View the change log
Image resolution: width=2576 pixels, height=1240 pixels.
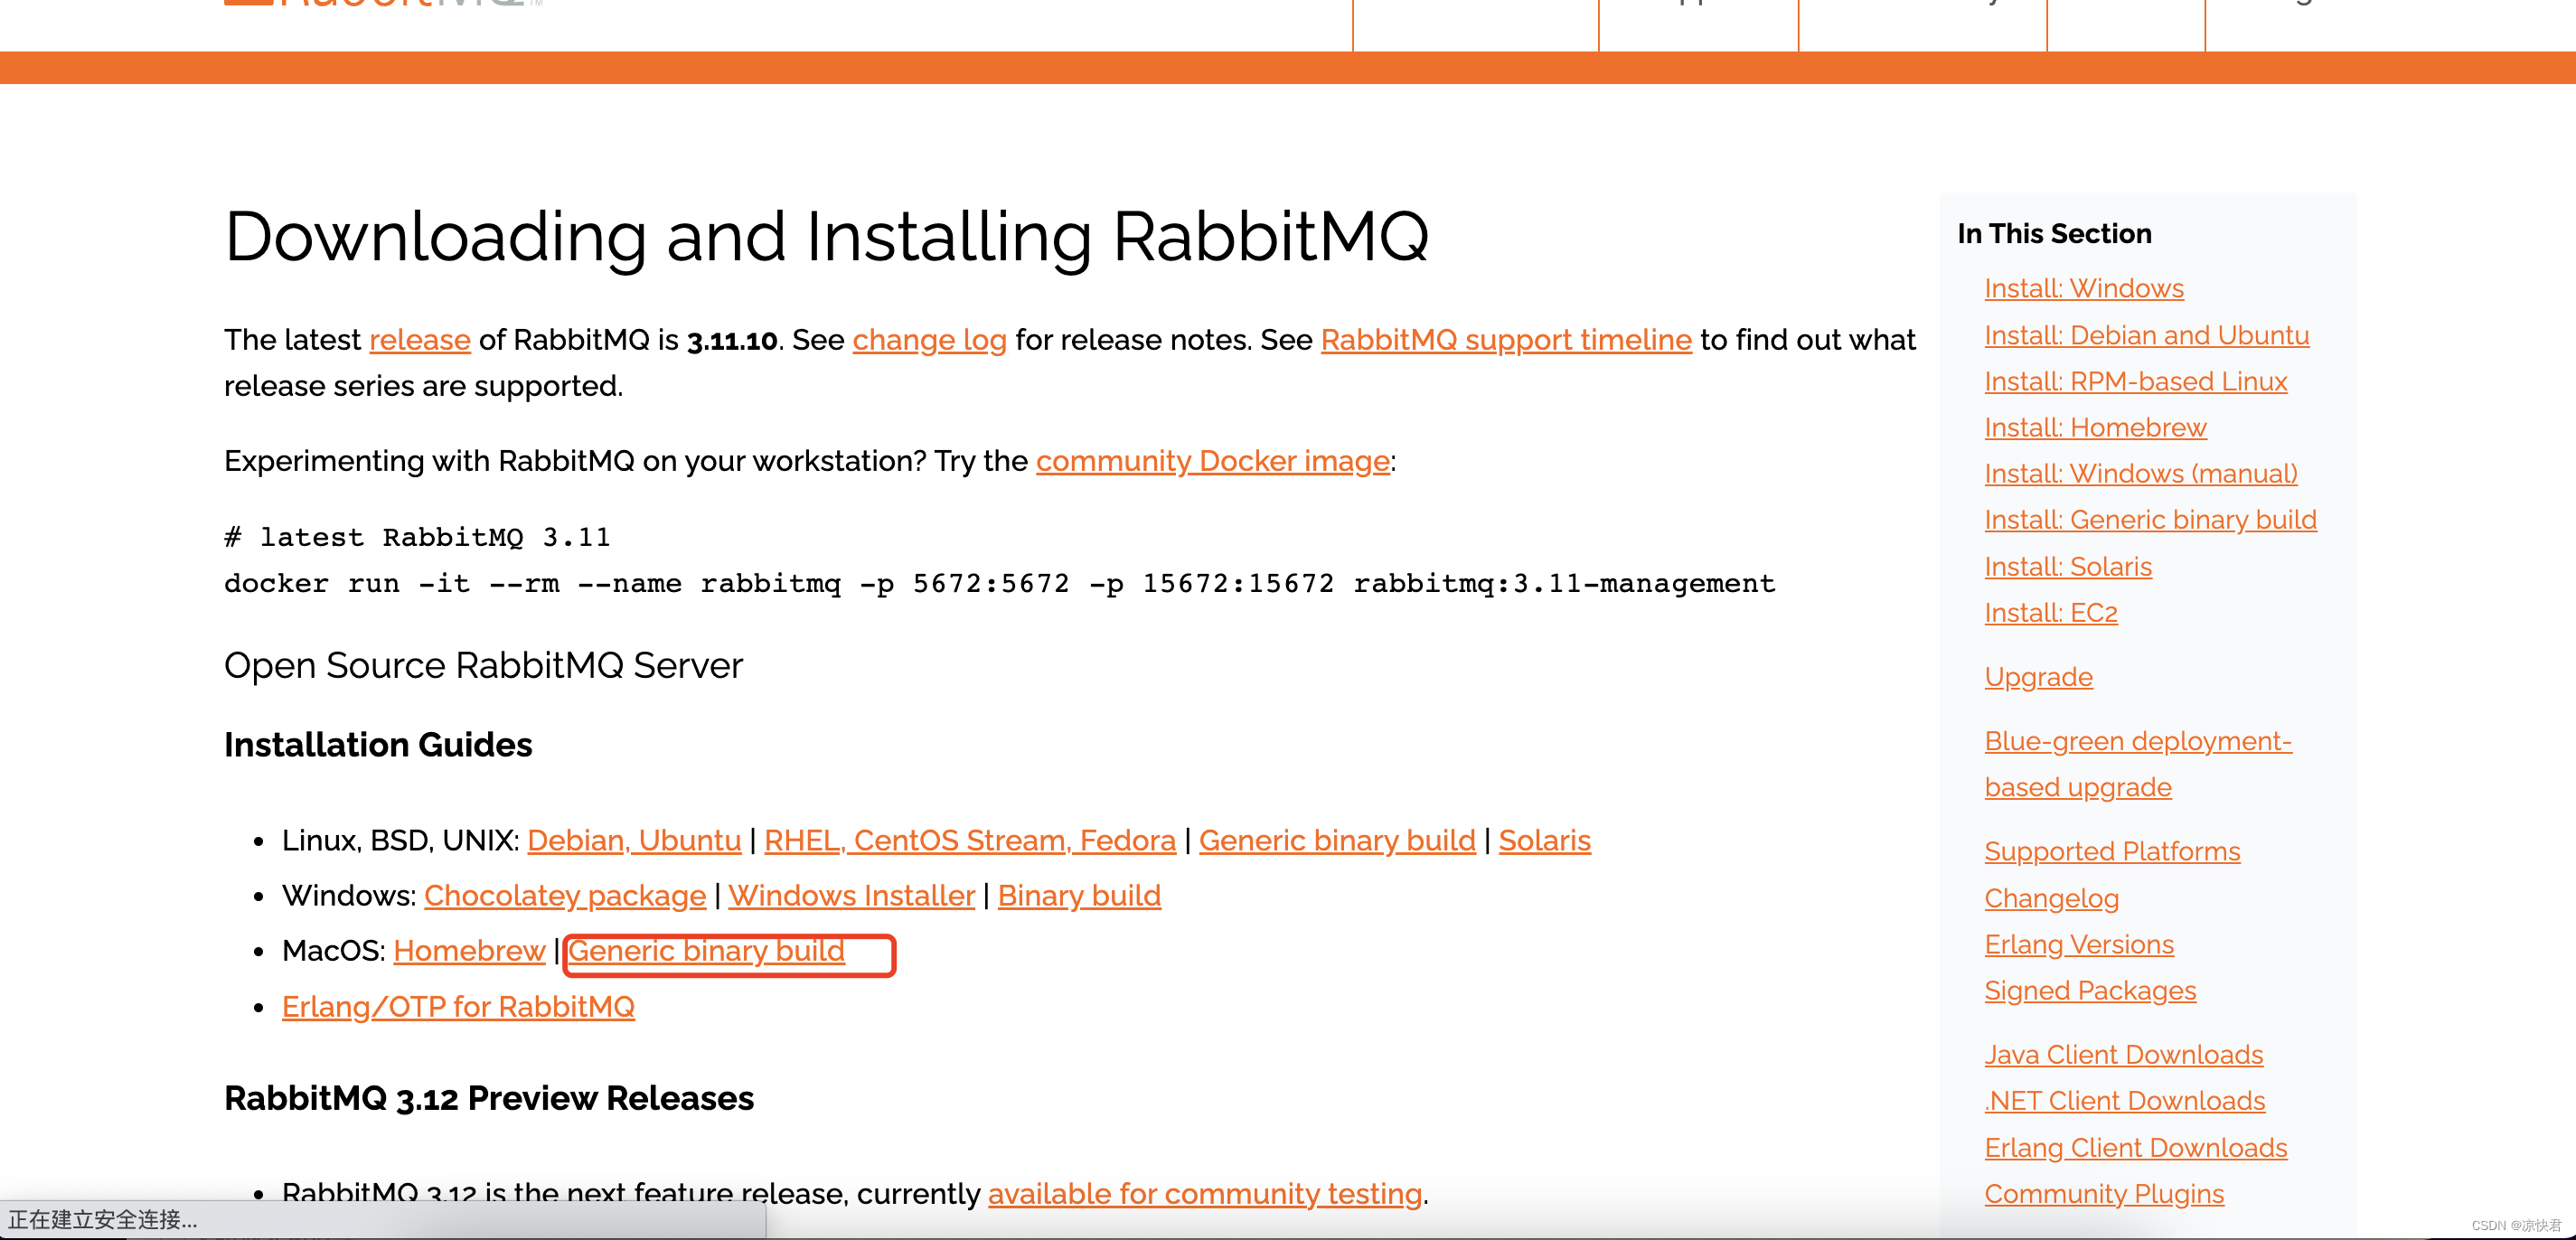pos(929,340)
